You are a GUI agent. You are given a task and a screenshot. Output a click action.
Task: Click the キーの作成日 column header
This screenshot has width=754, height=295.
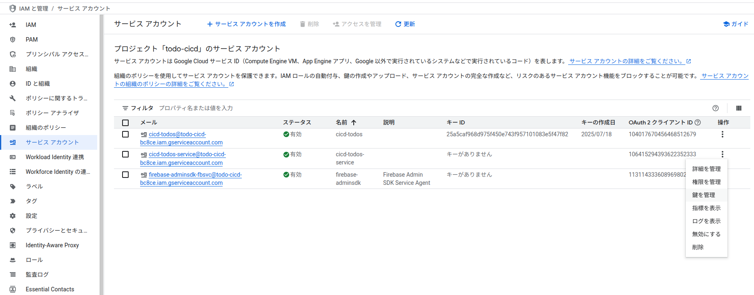[598, 122]
